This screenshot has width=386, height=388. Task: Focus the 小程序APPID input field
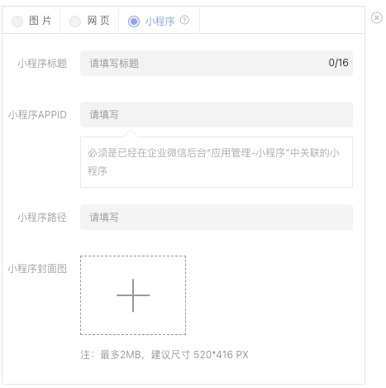(217, 114)
